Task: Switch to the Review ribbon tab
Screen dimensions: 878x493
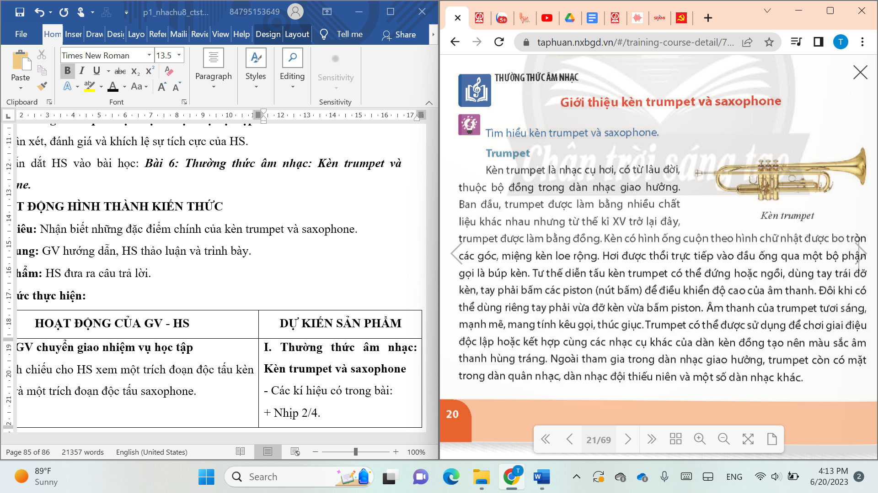Action: pyautogui.click(x=199, y=34)
